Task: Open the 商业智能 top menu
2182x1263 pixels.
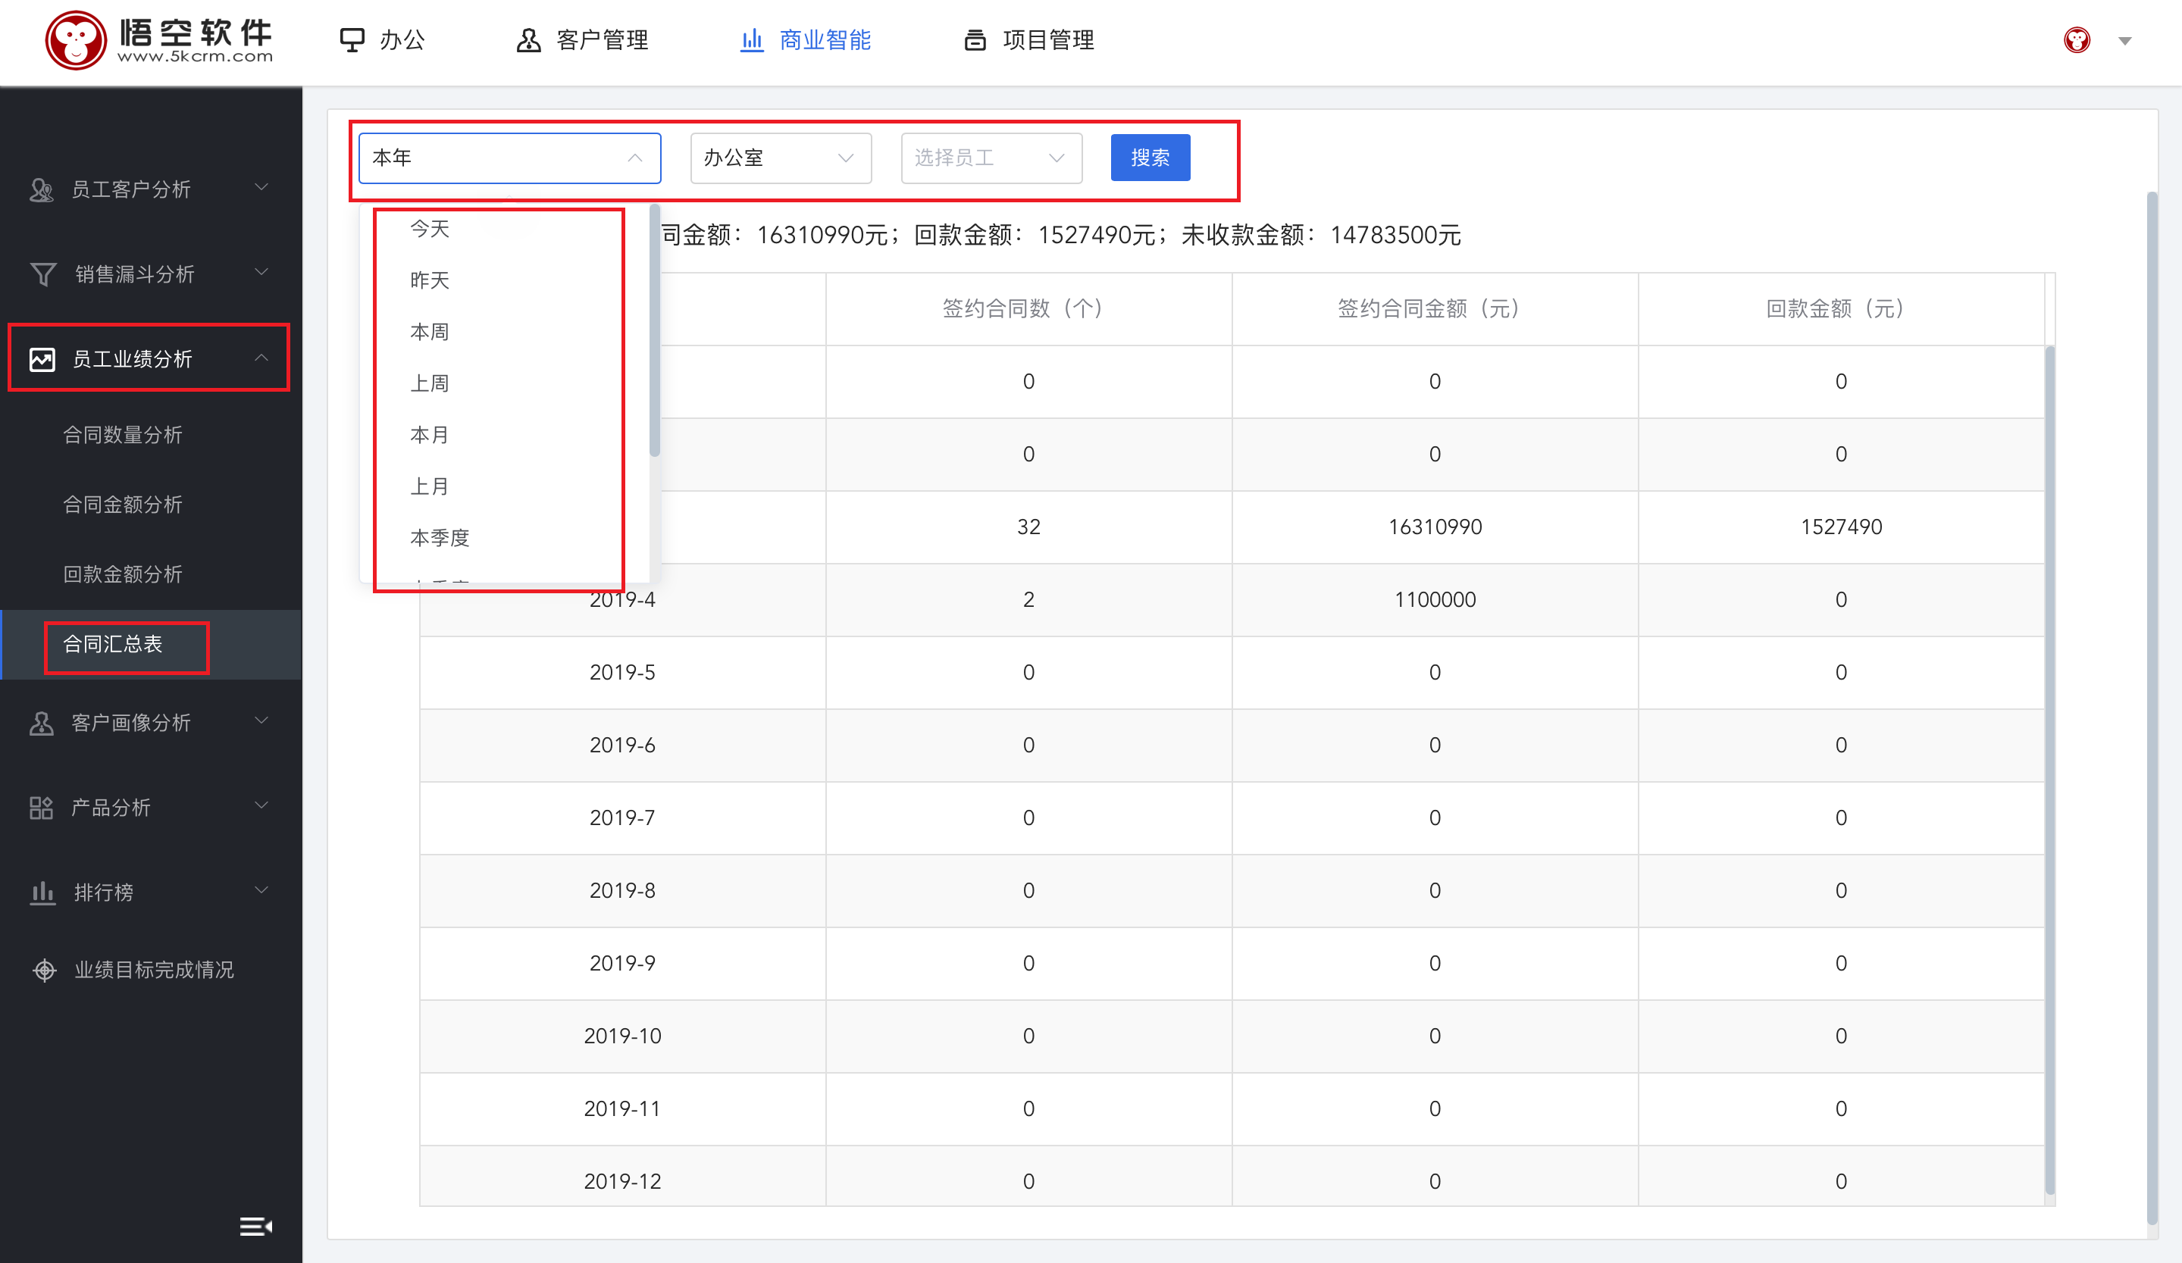Action: 805,40
